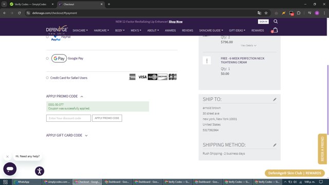Image resolution: width=329 pixels, height=185 pixels.
Task: Open the Body dropdown menu
Action: [x=120, y=30]
